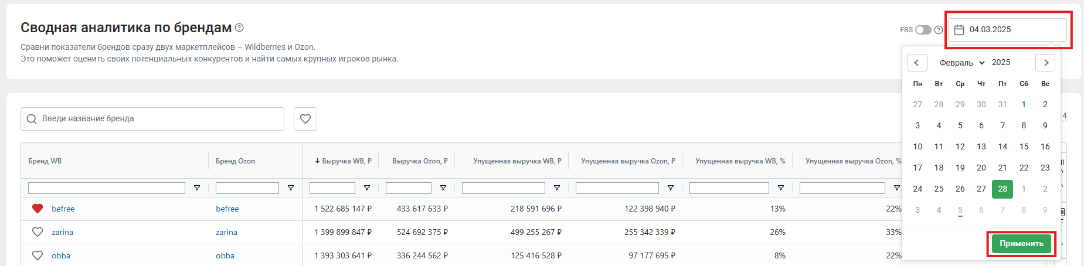This screenshot has width=1084, height=266.
Task: Open the date field showing 04.03.2025
Action: click(x=1007, y=30)
